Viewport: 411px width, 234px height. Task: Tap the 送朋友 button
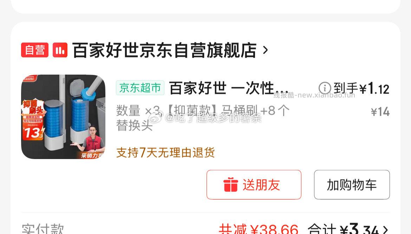coord(254,185)
